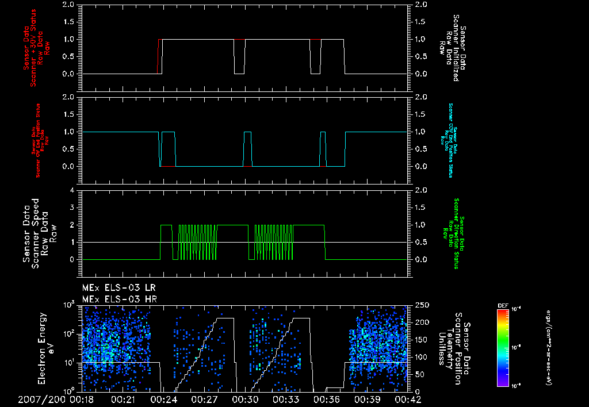Click the white "Scanner Initialized" axis title
The image size is (589, 407).
pos(452,48)
